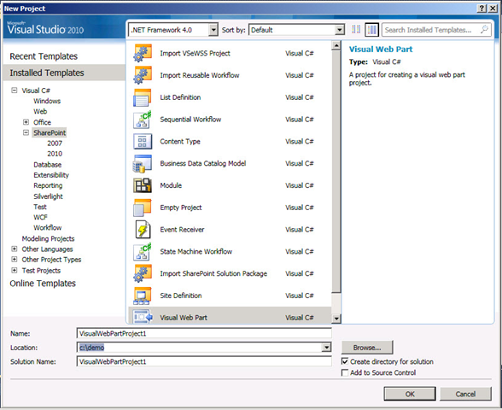Switch to medium icons view
This screenshot has width=502, height=410.
371,30
